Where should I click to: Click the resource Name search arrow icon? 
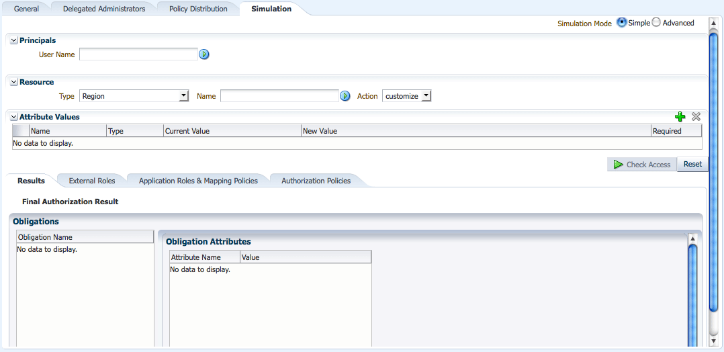point(345,96)
